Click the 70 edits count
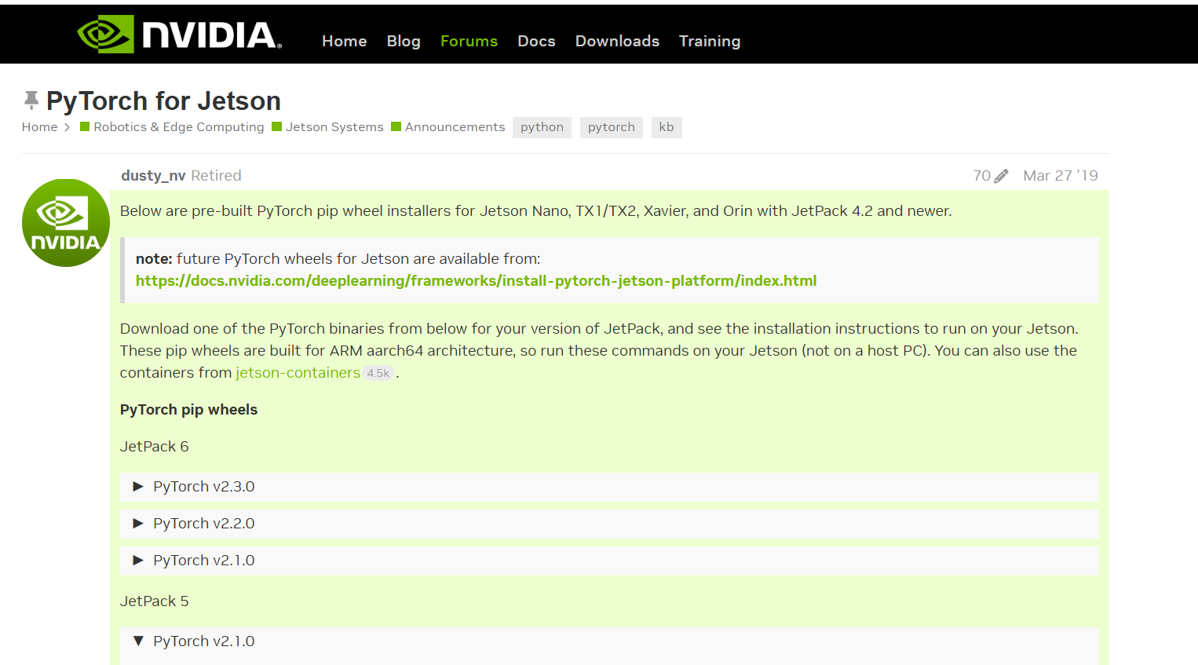1198x665 pixels. point(982,176)
